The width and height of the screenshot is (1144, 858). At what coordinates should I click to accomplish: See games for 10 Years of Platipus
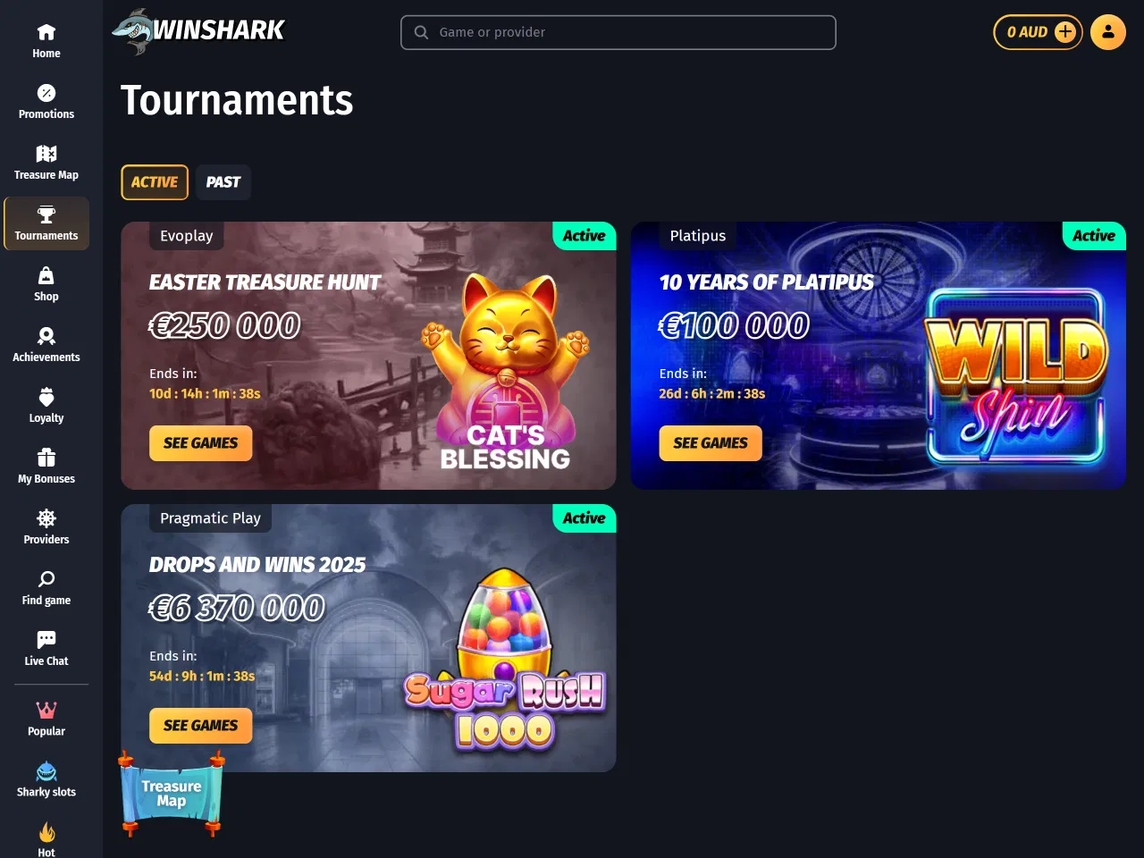tap(711, 443)
